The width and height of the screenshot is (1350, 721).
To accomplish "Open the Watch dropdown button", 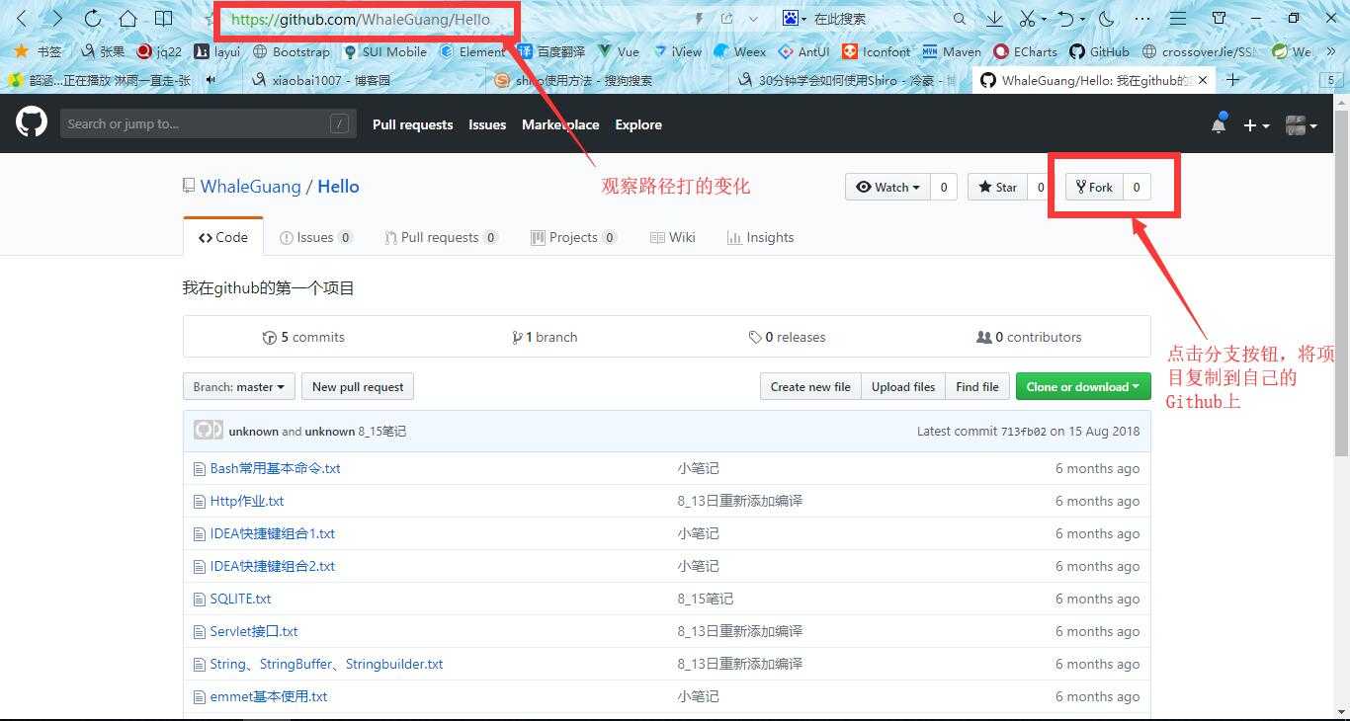I will [887, 187].
